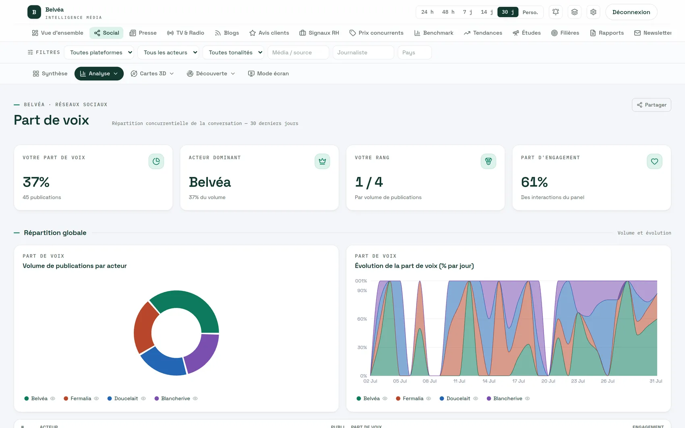Viewport: 685px width, 428px height.
Task: Open the layers stack icon
Action: (x=575, y=12)
